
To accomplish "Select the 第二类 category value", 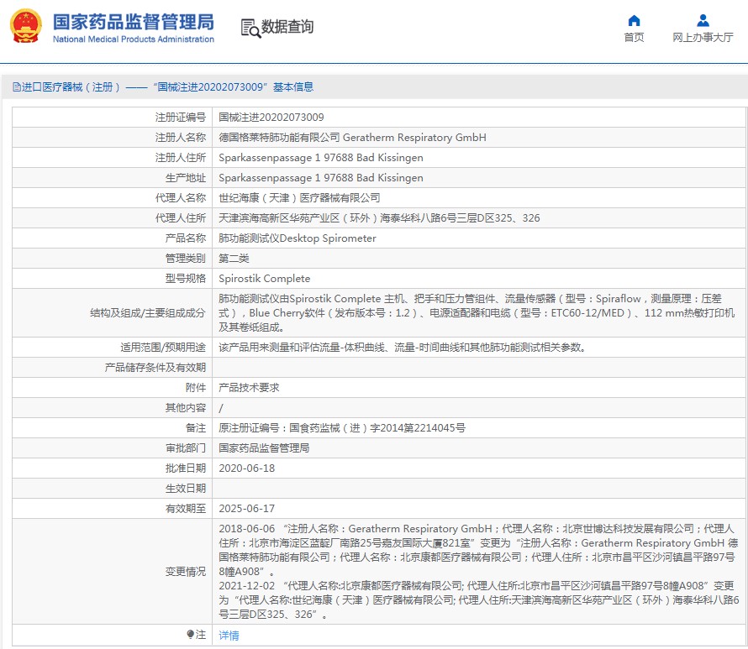I will tap(234, 259).
